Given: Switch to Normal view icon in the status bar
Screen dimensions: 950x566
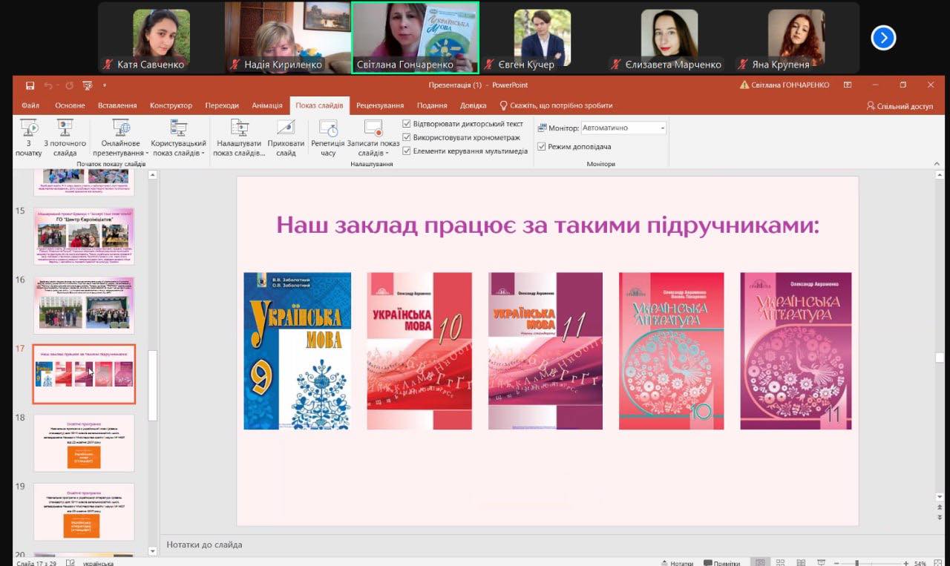Looking at the screenshot, I should (x=760, y=562).
